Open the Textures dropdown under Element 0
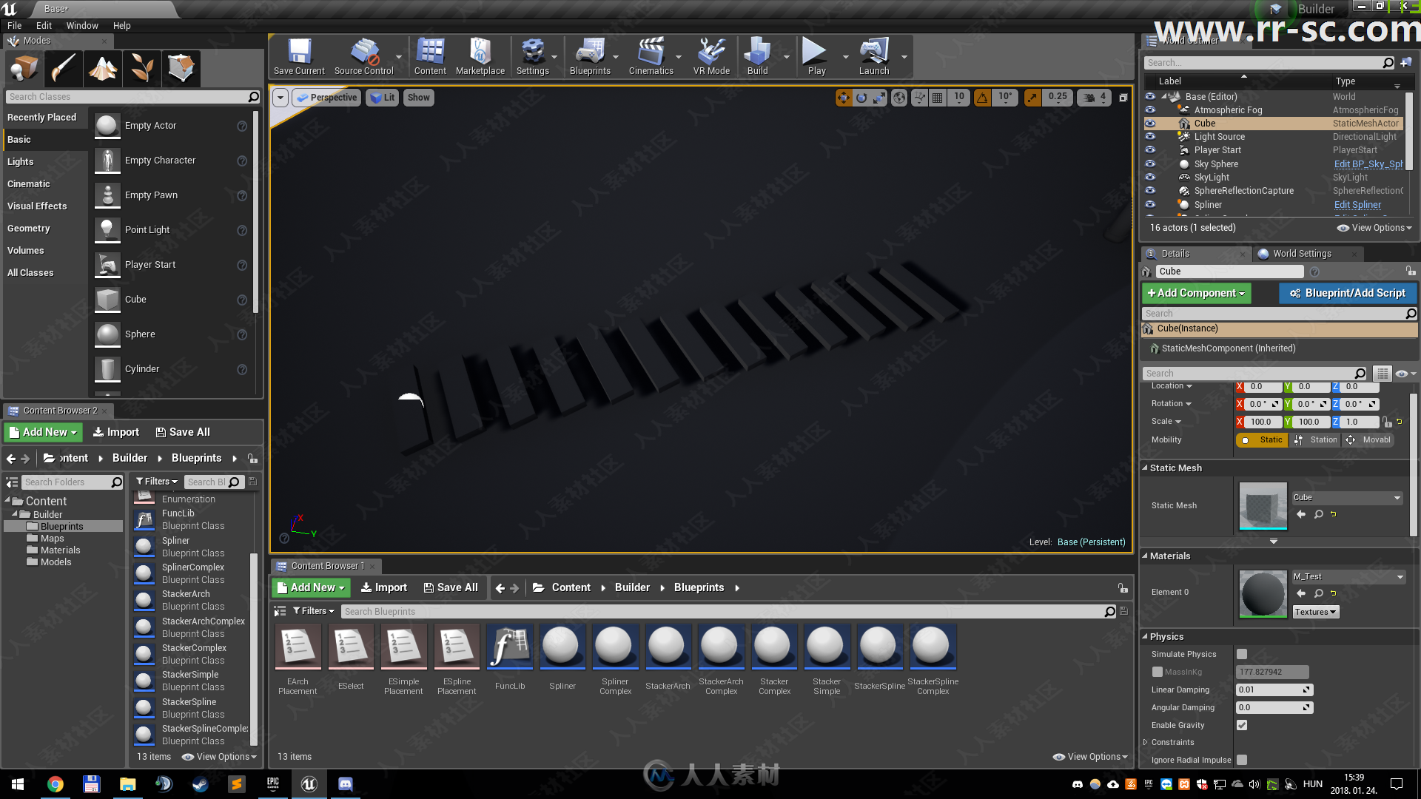 click(1316, 613)
